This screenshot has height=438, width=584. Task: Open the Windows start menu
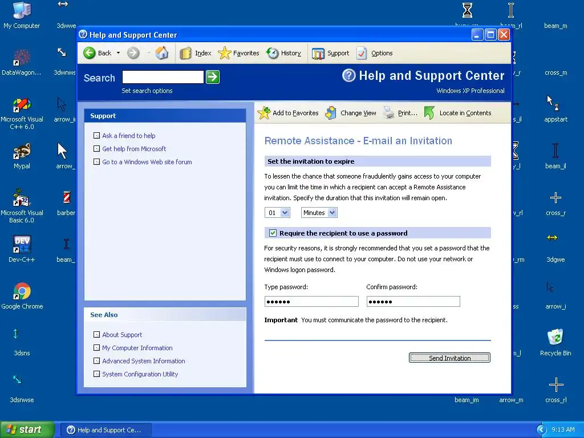tap(27, 430)
